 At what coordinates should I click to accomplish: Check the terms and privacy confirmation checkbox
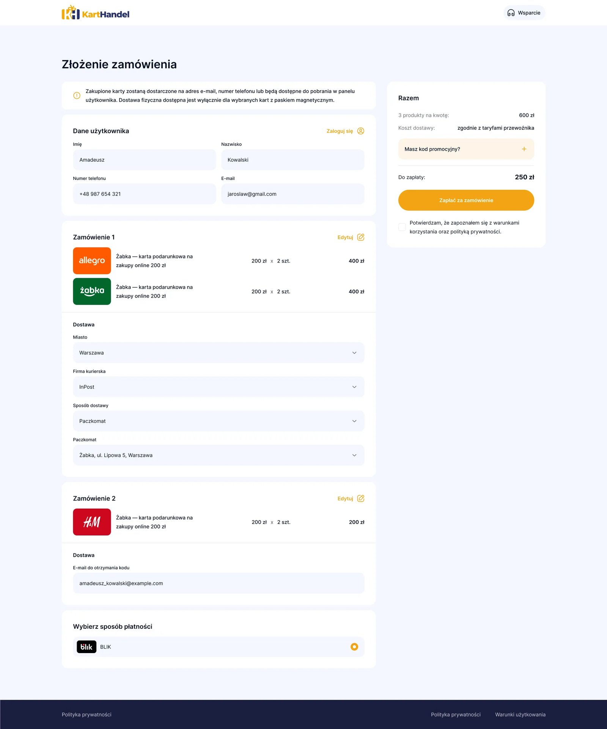(402, 227)
